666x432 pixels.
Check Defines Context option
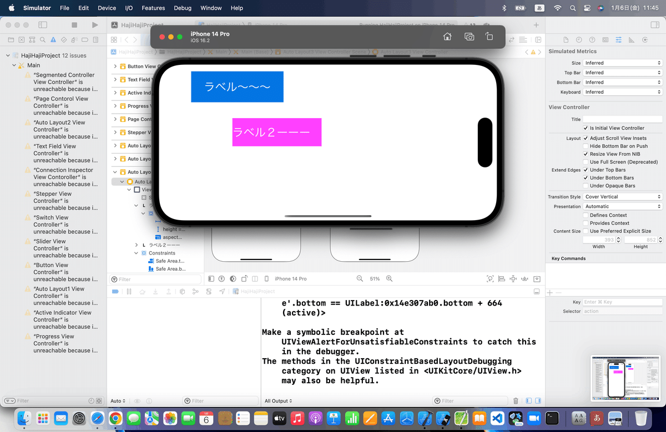coord(586,215)
